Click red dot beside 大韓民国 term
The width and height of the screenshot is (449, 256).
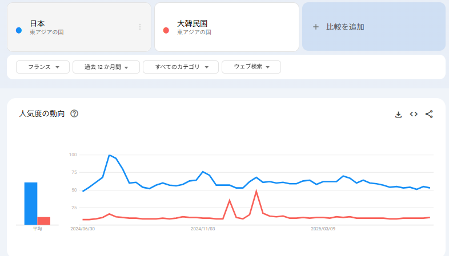click(166, 30)
